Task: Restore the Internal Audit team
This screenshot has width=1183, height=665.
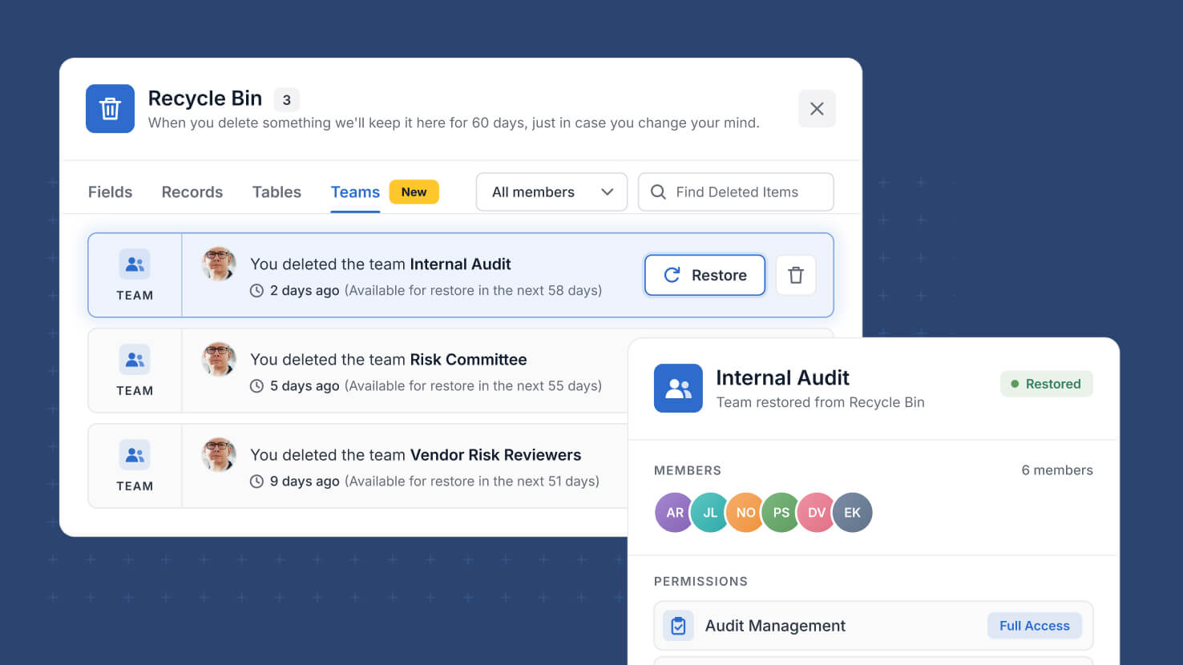Action: (705, 275)
